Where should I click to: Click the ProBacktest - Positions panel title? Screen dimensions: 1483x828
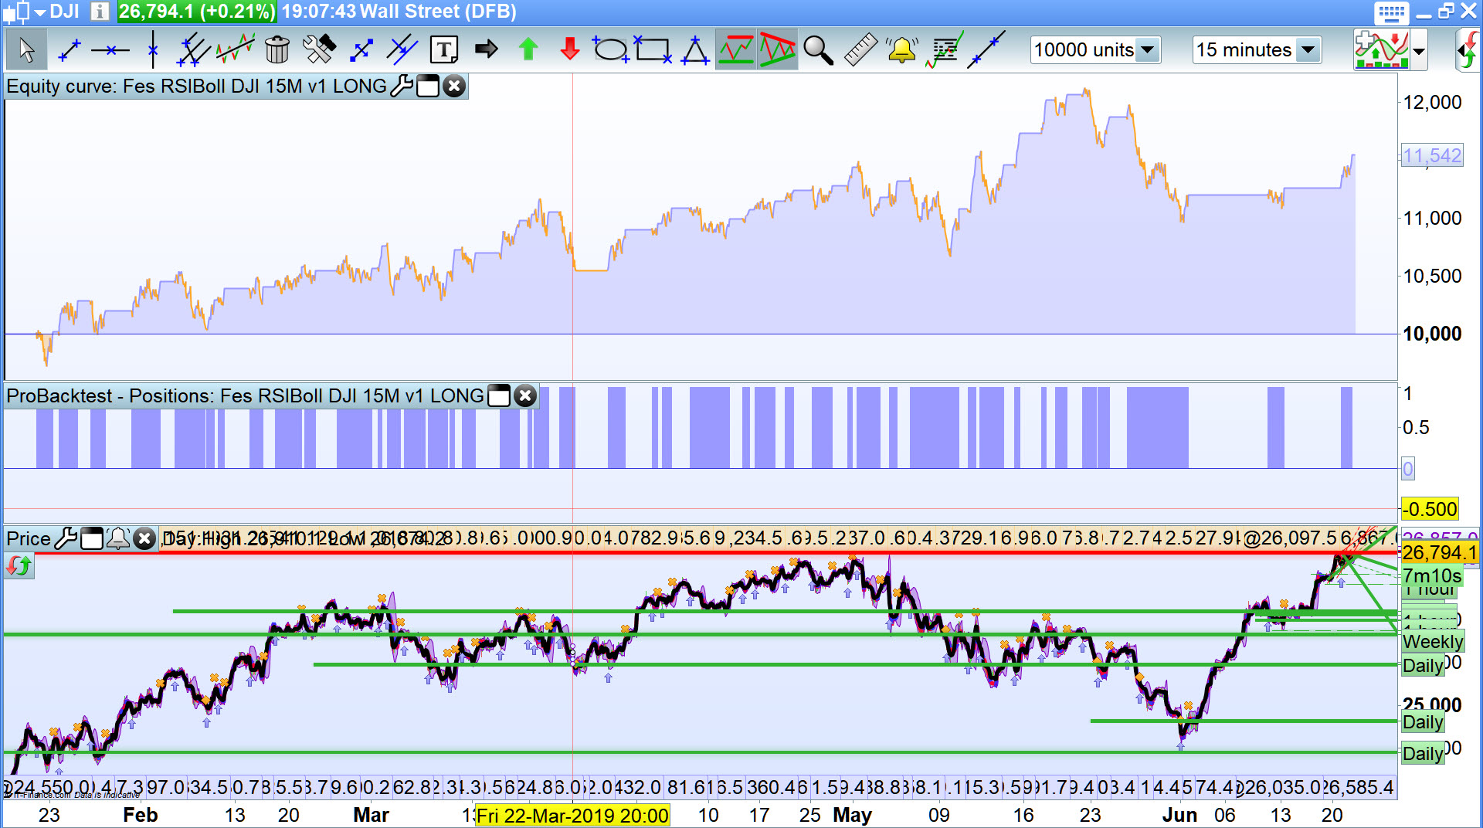click(x=245, y=395)
